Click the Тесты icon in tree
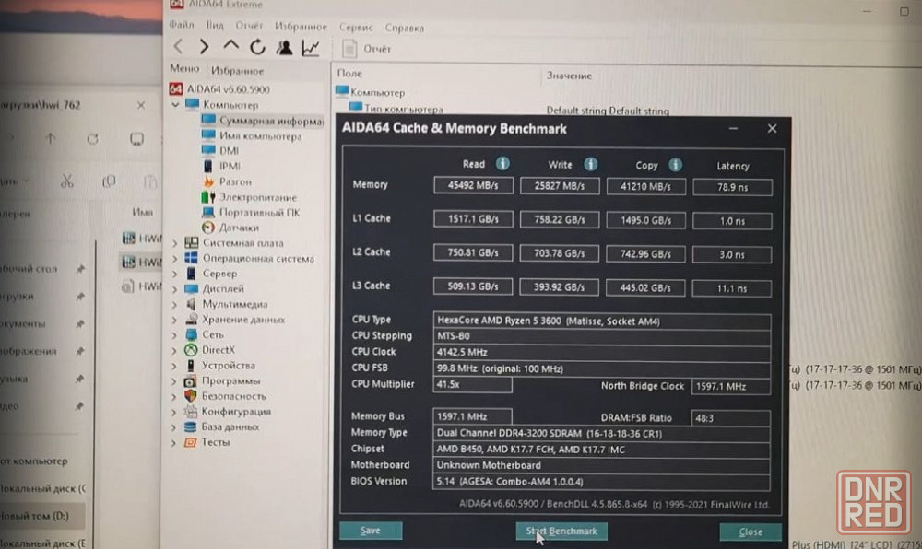Viewport: 922px width, 549px height. point(190,442)
